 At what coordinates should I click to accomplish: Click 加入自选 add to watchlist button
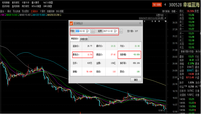pos(157,5)
